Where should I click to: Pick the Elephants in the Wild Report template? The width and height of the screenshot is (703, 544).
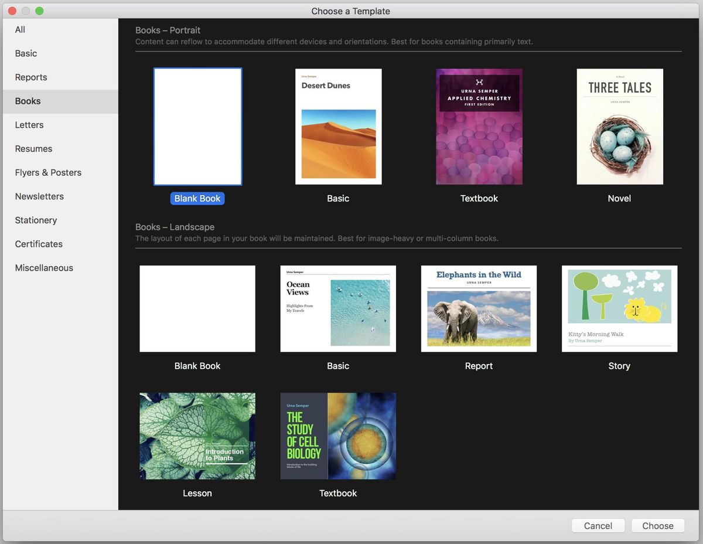(x=479, y=308)
